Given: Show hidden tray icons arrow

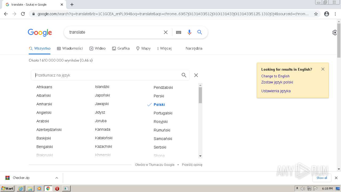Looking at the screenshot, I should point(297,189).
